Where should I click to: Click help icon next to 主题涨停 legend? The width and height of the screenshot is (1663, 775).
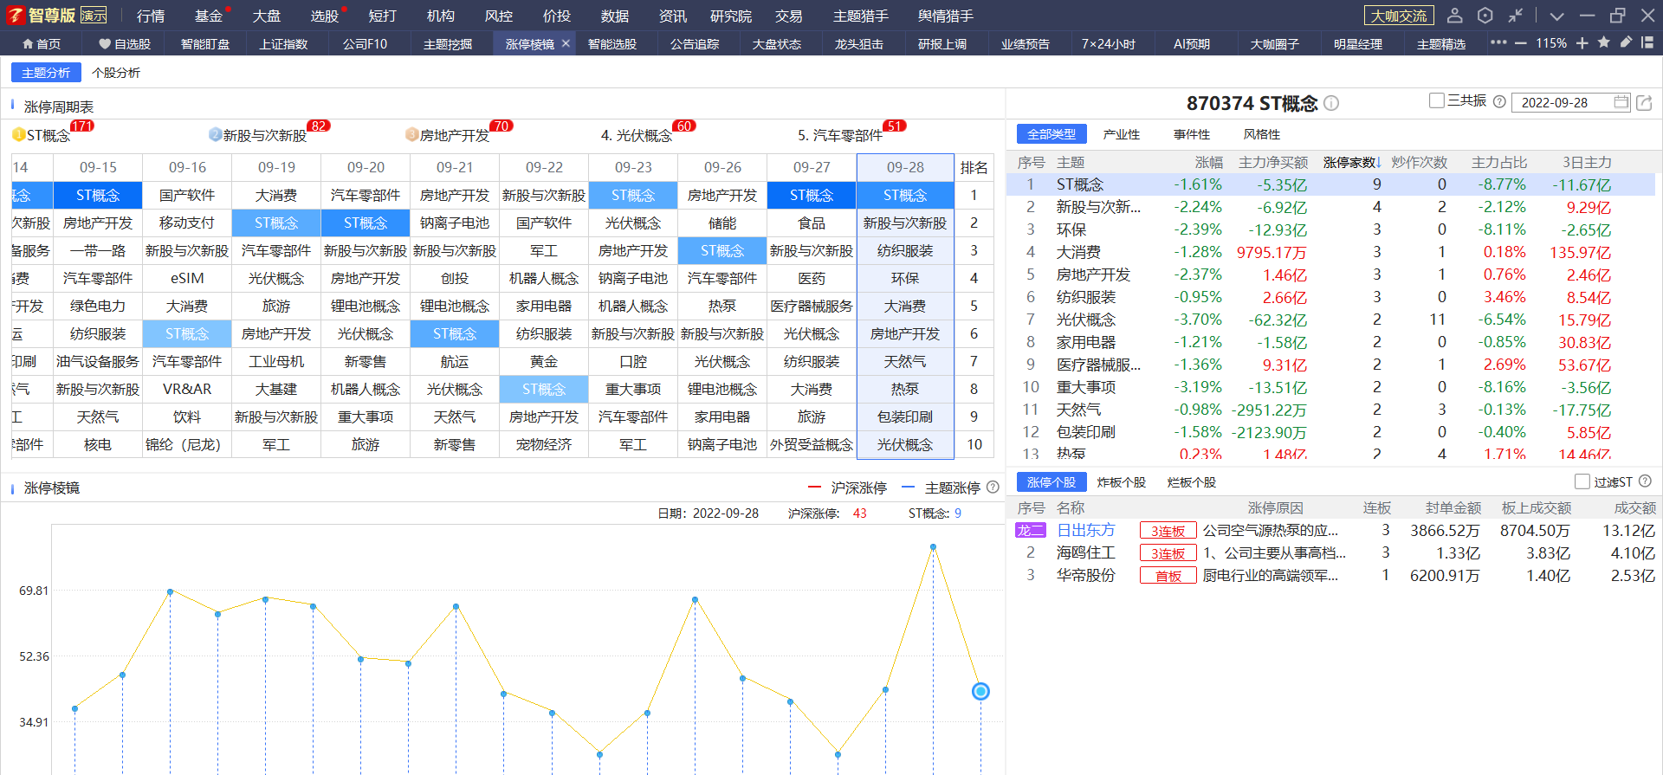(993, 488)
